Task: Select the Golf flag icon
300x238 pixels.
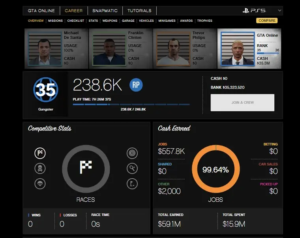Action: click(132, 183)
